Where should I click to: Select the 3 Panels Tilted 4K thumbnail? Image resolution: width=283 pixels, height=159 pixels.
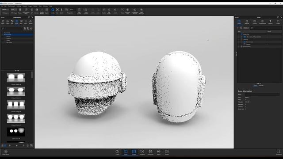16,118
